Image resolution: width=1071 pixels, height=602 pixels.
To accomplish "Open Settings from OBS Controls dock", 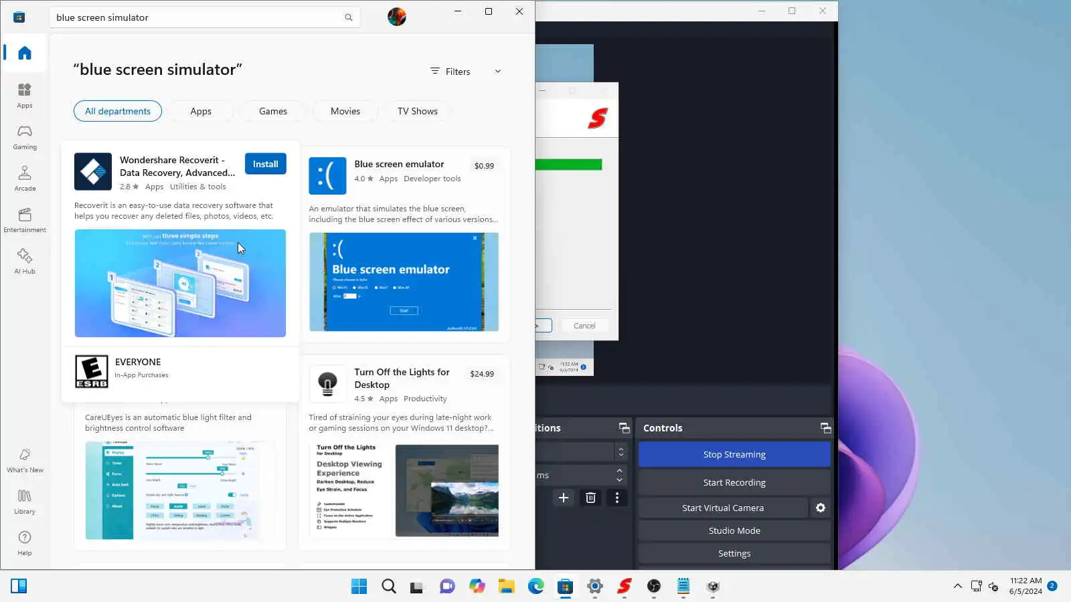I will pos(734,553).
